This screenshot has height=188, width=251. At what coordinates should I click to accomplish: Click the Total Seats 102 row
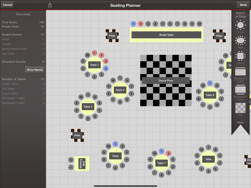(x=23, y=22)
